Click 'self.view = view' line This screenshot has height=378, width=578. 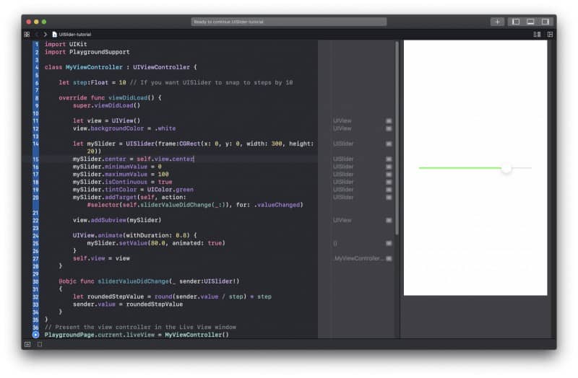[101, 258]
